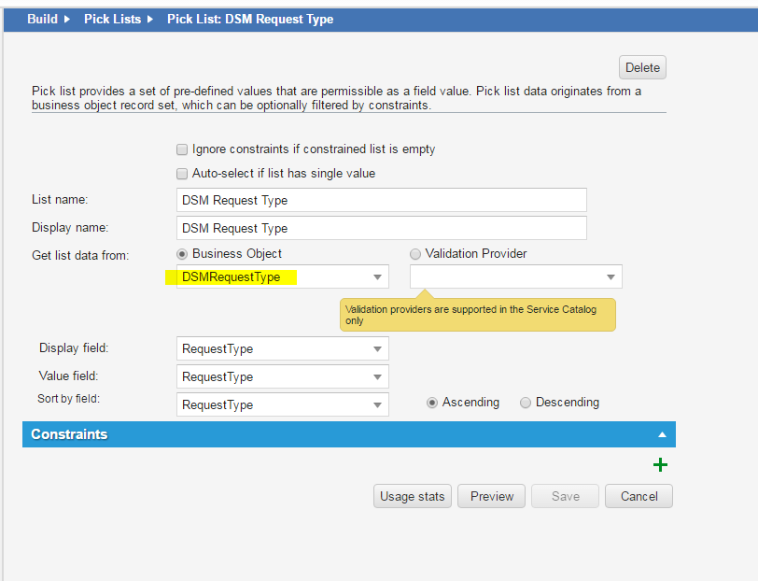Click the green plus add constraint icon

coord(660,465)
